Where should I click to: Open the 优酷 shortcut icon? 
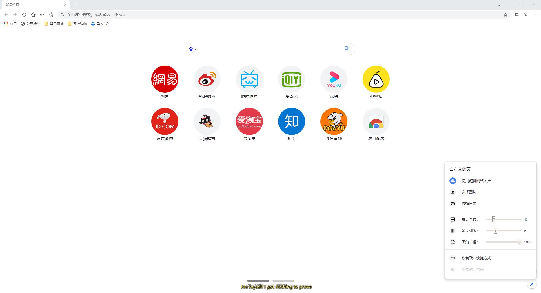(x=334, y=79)
